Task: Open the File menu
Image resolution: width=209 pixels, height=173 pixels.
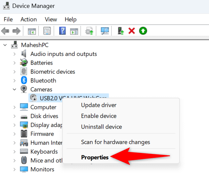Action: [x=8, y=19]
